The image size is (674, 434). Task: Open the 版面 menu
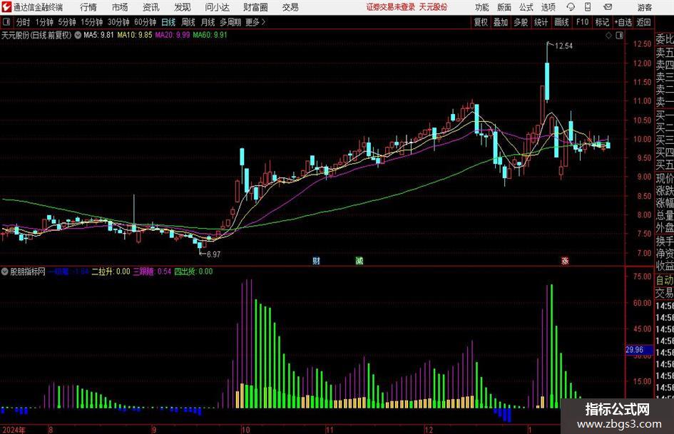point(504,7)
